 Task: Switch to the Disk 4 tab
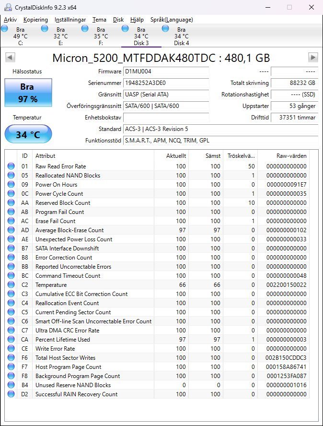pyautogui.click(x=181, y=36)
